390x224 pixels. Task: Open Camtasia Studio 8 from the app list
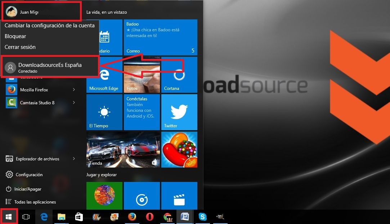pos(37,102)
